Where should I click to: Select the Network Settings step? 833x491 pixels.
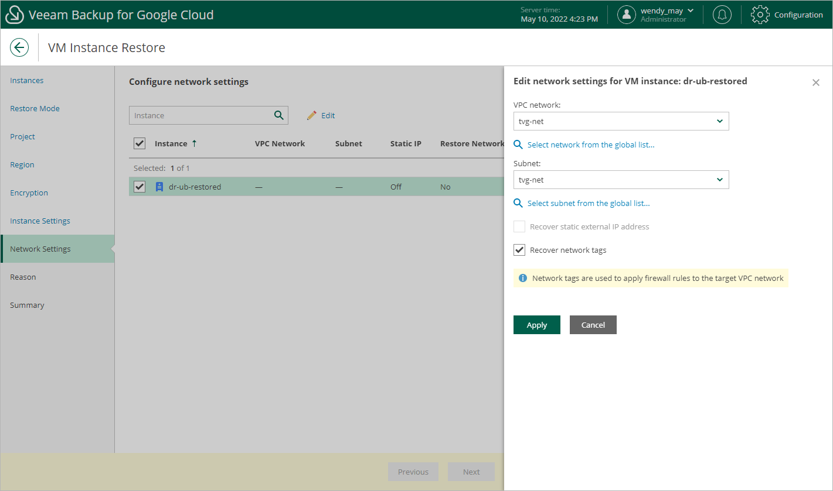pyautogui.click(x=57, y=249)
